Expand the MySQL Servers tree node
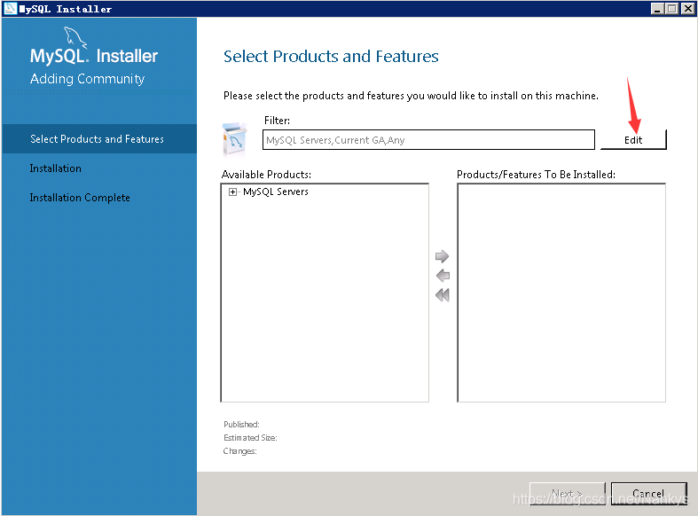This screenshot has height=516, width=698. click(232, 192)
